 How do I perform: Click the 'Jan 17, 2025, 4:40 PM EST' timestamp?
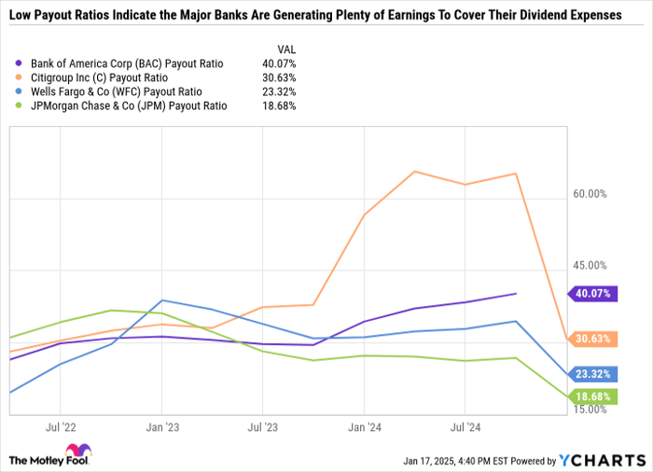tap(456, 461)
